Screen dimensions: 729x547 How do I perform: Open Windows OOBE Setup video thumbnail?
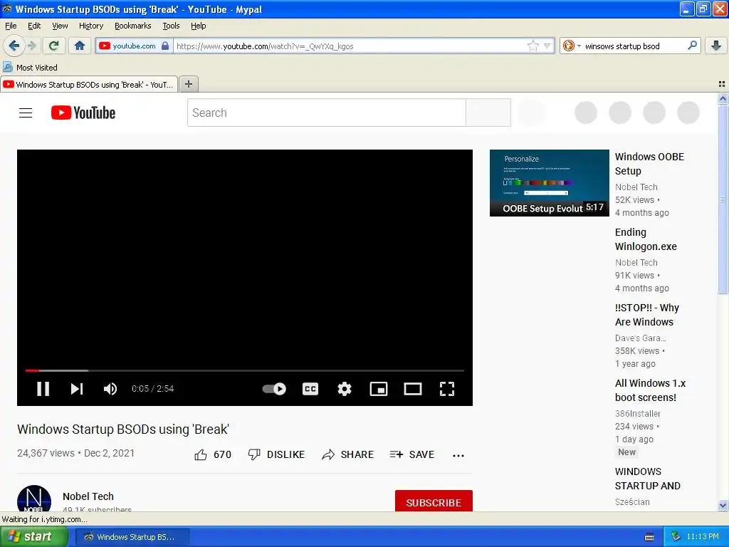pos(549,183)
